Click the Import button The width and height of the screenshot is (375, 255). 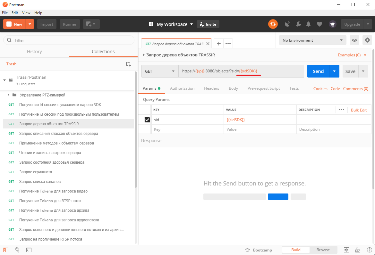47,24
